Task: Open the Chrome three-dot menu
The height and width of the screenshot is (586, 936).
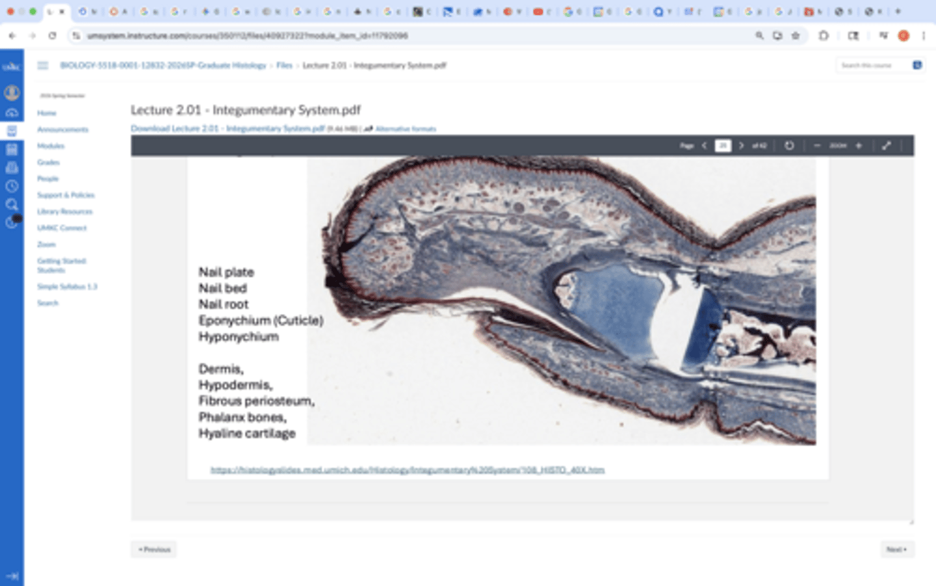Action: pyautogui.click(x=924, y=36)
